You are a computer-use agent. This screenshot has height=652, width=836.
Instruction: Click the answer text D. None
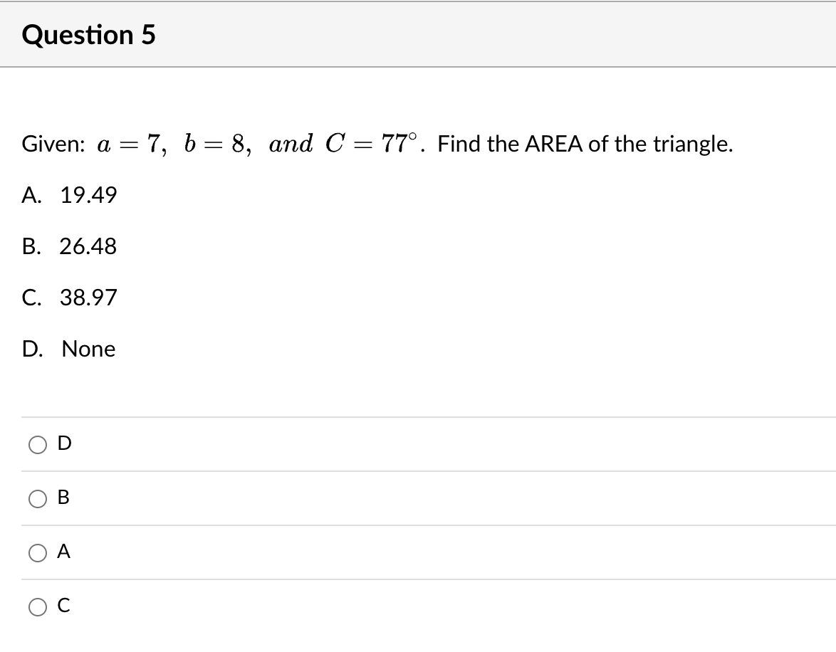tap(68, 349)
